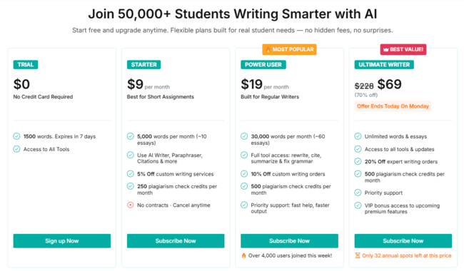This screenshot has width=464, height=271.
Task: Select the ULTIMATE WRITER plan label
Action: click(x=384, y=65)
